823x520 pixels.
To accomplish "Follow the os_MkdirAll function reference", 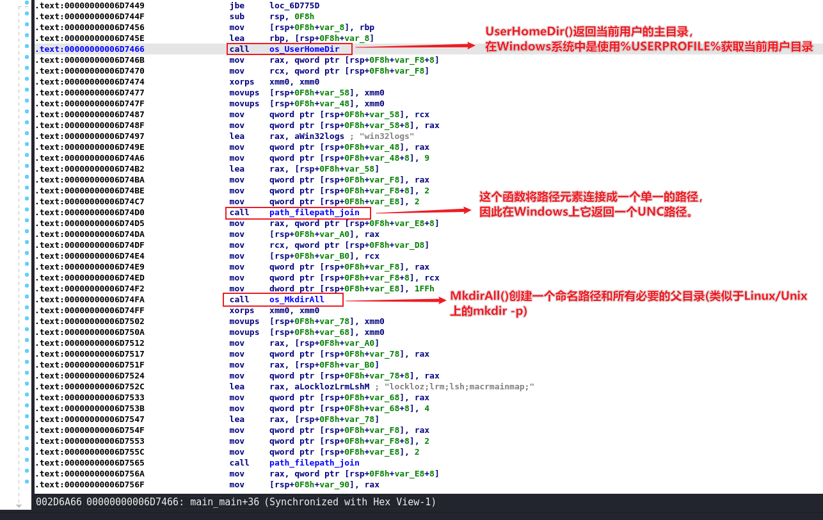I will coord(296,300).
